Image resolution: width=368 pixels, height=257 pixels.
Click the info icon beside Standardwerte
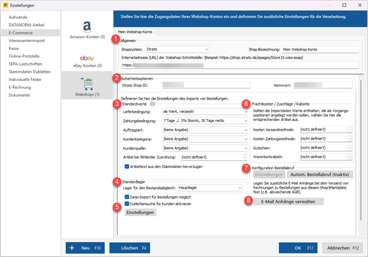(x=152, y=104)
